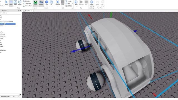Viewport: 178px width, 100px height.
Task: Click the Resume button
Action: tap(81, 3)
